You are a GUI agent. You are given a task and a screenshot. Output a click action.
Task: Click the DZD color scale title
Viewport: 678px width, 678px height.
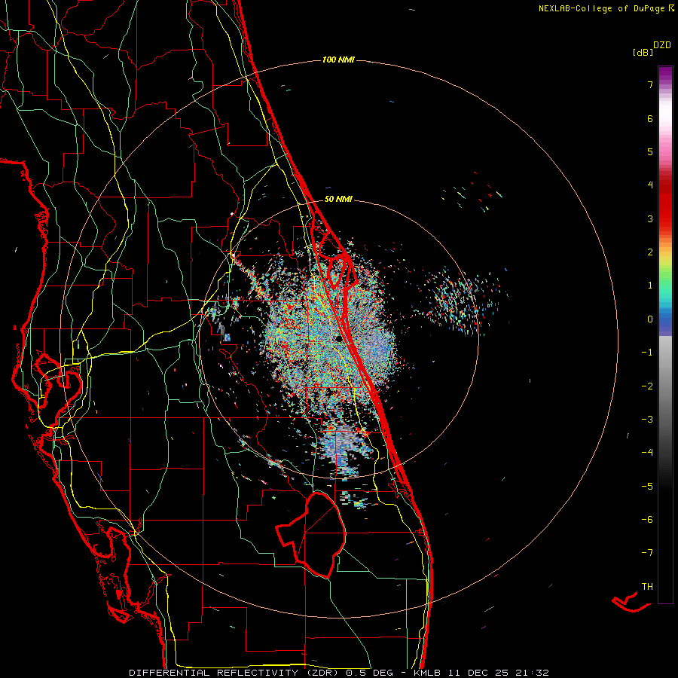[x=662, y=44]
